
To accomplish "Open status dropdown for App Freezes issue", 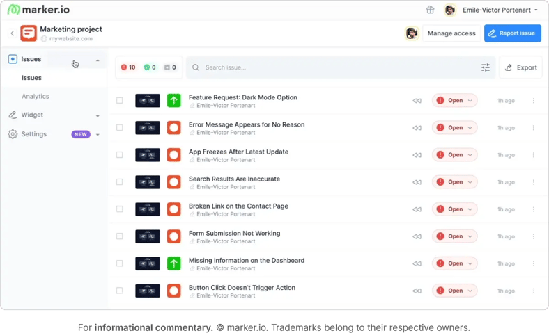I will [454, 155].
